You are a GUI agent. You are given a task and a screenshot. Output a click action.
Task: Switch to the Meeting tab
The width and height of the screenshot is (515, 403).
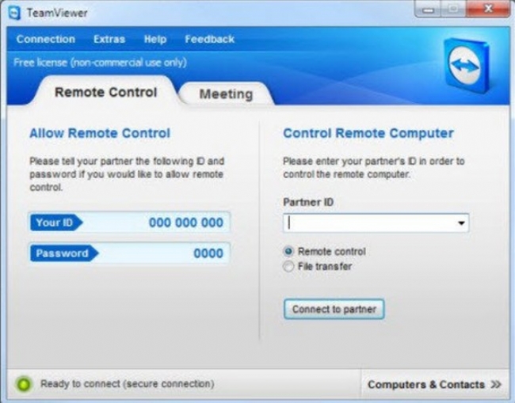226,94
